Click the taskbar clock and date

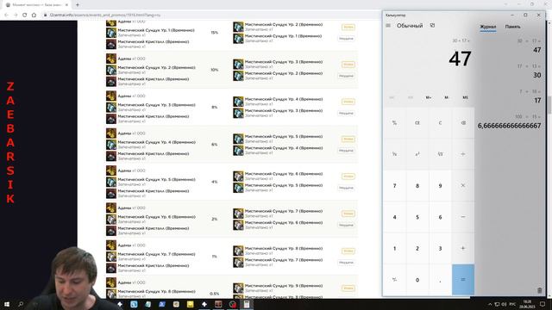[527, 304]
